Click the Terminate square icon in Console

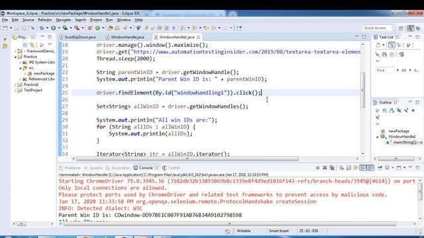[x=317, y=168]
